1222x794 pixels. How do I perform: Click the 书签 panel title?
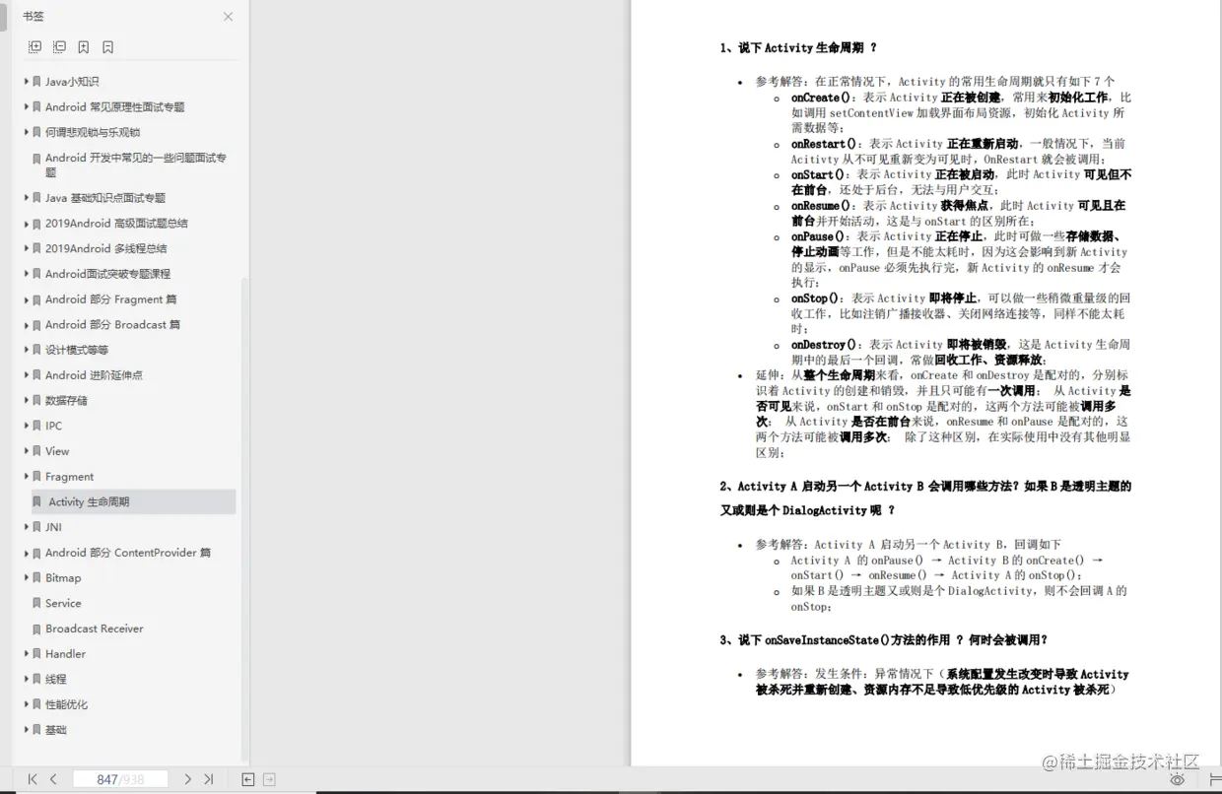point(34,17)
